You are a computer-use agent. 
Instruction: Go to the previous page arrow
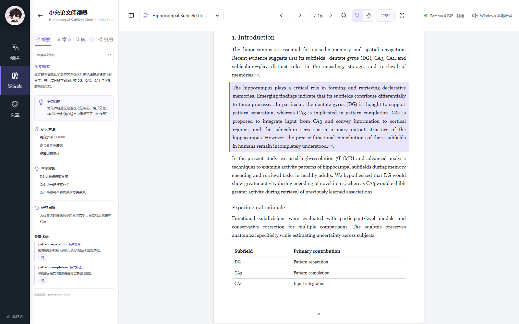pos(281,16)
